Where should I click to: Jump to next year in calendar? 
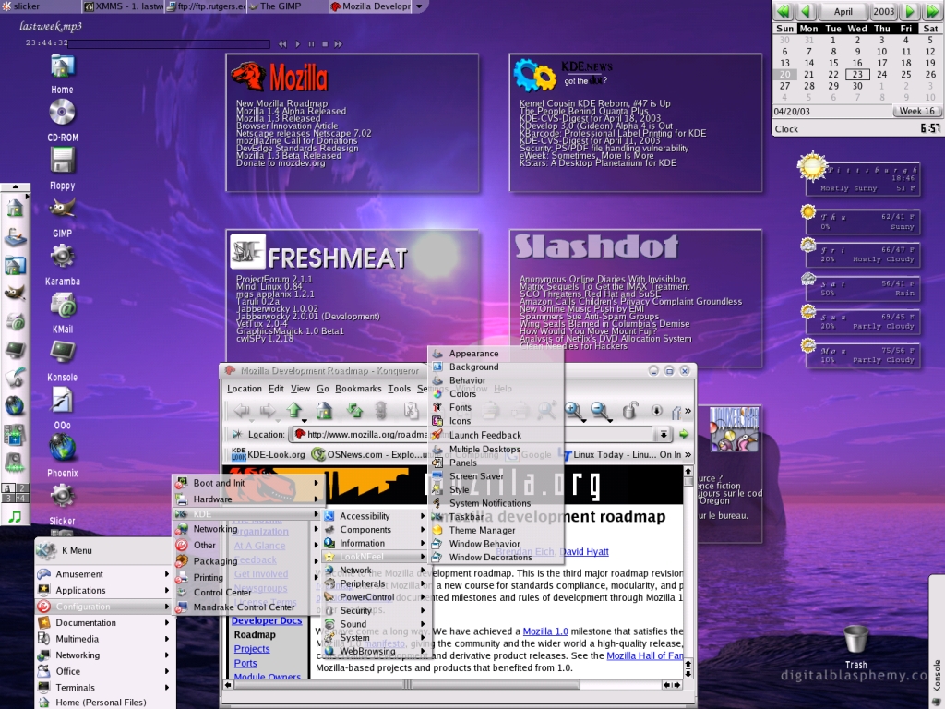click(932, 11)
